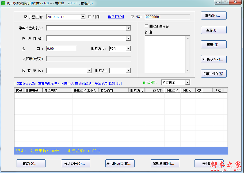Open the 开票日期 date dropdown
Viewport: 244px width, 173px height.
click(x=83, y=17)
